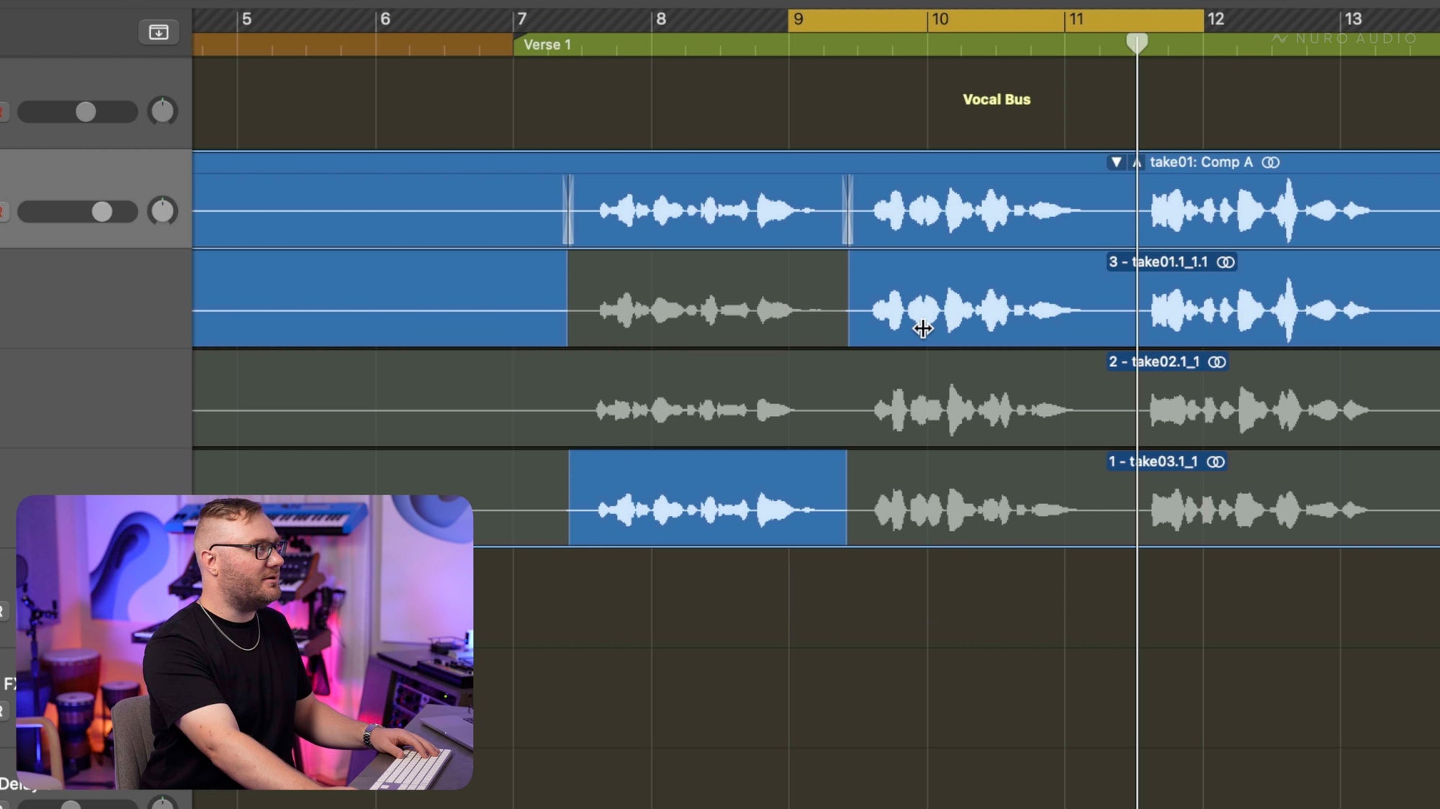Open the take folder disclosure triangle
Screen dimensions: 1440x809
1116,163
